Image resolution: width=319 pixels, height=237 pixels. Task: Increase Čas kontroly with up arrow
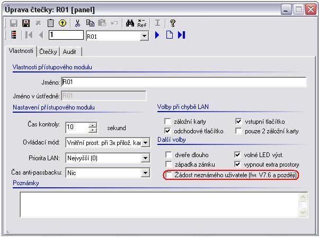[93, 124]
